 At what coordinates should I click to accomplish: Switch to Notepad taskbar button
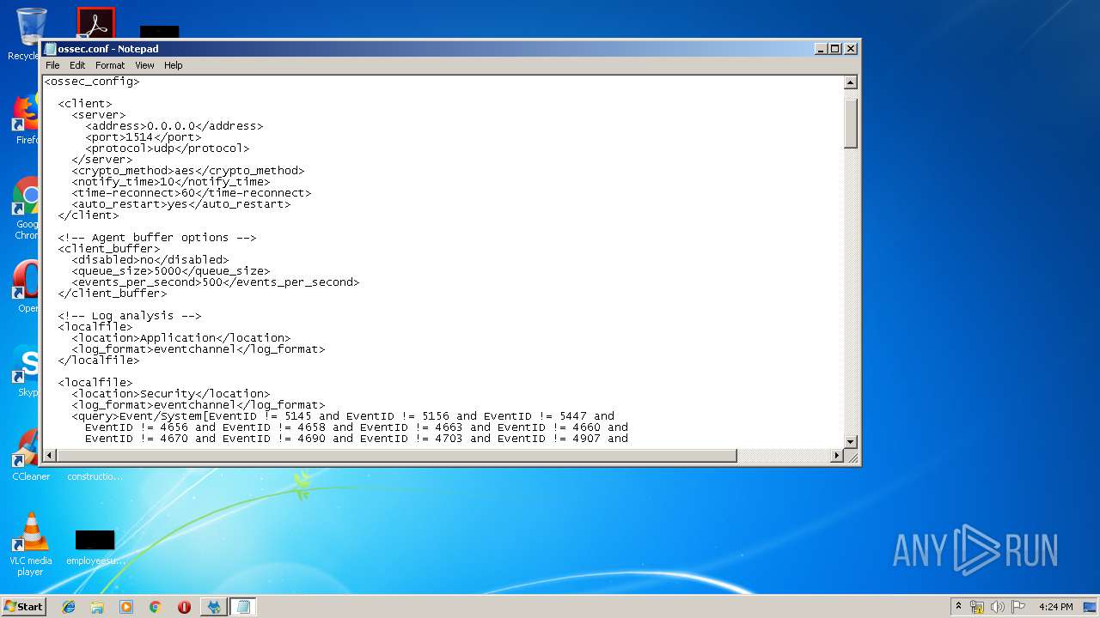pos(243,607)
